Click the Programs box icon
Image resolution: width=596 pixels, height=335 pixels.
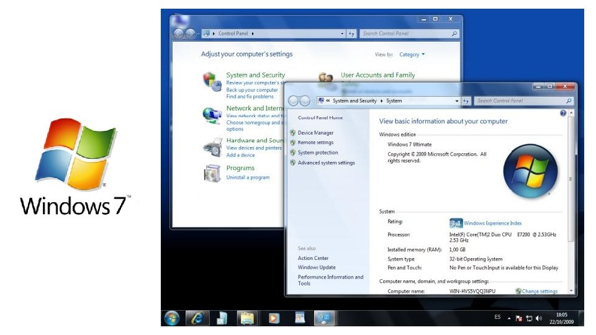click(212, 174)
